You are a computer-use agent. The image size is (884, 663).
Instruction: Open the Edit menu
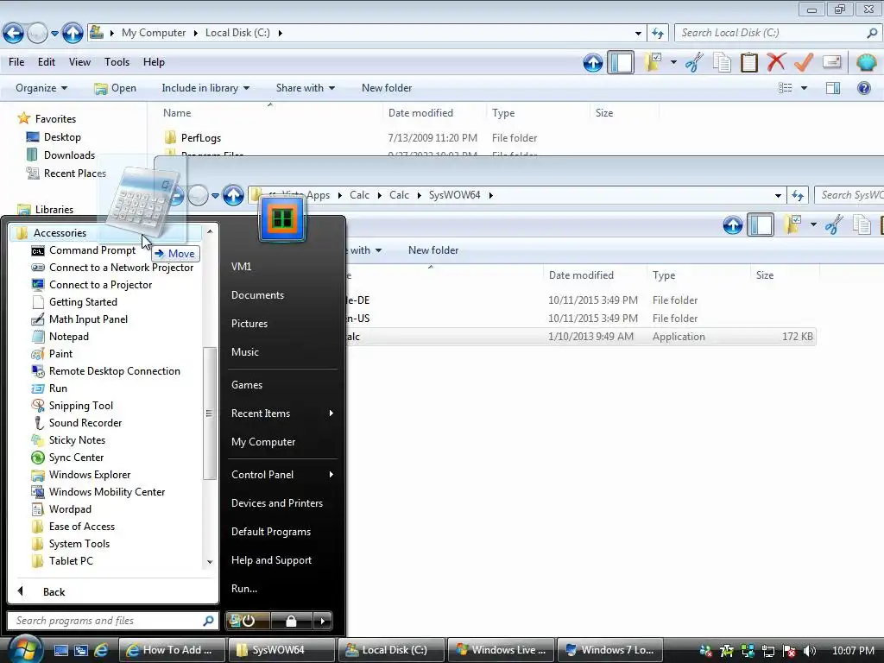[47, 62]
